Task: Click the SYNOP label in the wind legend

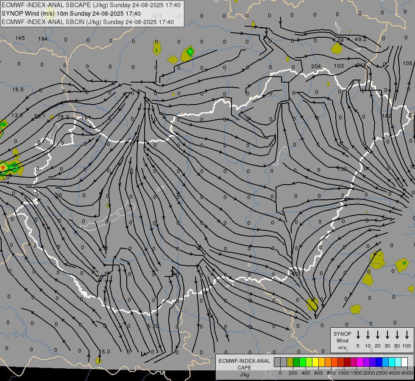Action: [x=342, y=334]
